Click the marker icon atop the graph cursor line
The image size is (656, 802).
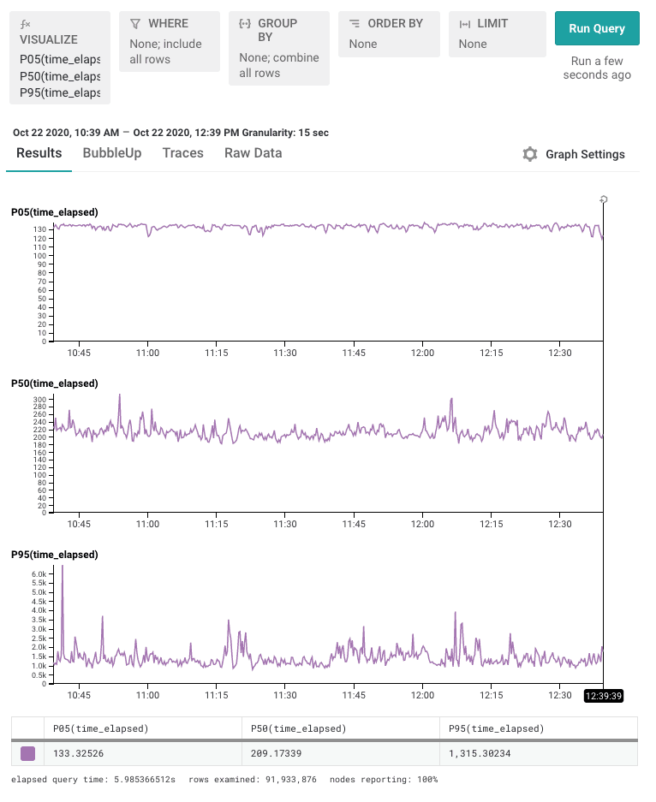604,199
